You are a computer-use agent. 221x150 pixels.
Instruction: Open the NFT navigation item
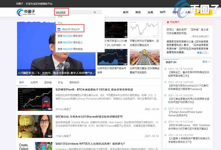[x=163, y=12]
